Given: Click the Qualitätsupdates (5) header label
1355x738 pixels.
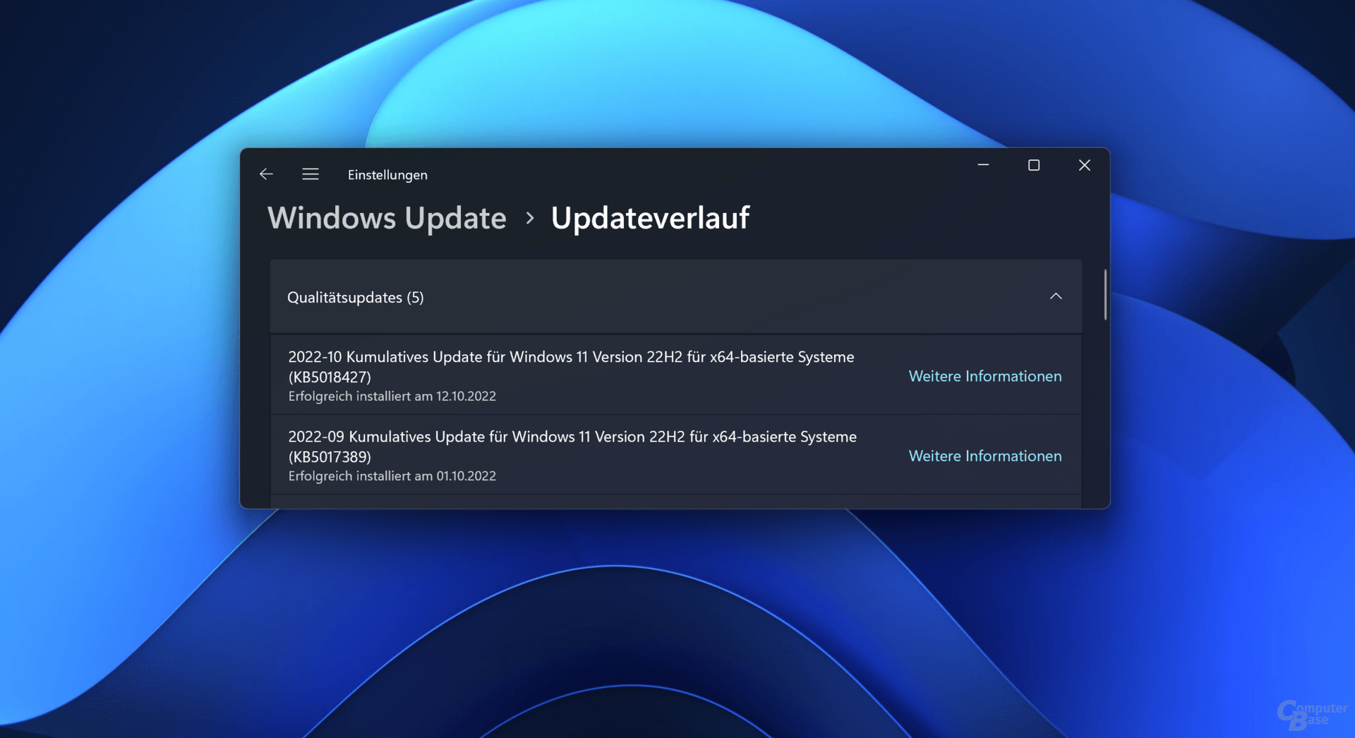Looking at the screenshot, I should 356,298.
